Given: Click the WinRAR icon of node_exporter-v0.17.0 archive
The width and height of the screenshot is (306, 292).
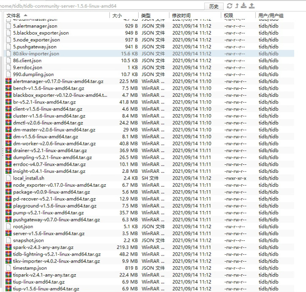Looking at the screenshot, I should click(8, 185).
